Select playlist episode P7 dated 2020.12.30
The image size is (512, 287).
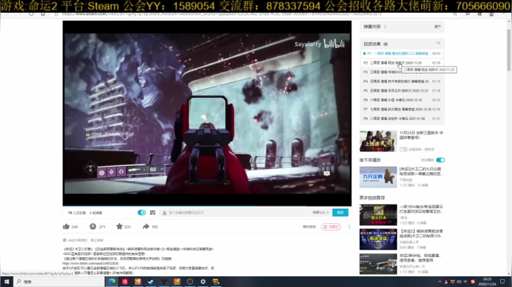pos(402,109)
